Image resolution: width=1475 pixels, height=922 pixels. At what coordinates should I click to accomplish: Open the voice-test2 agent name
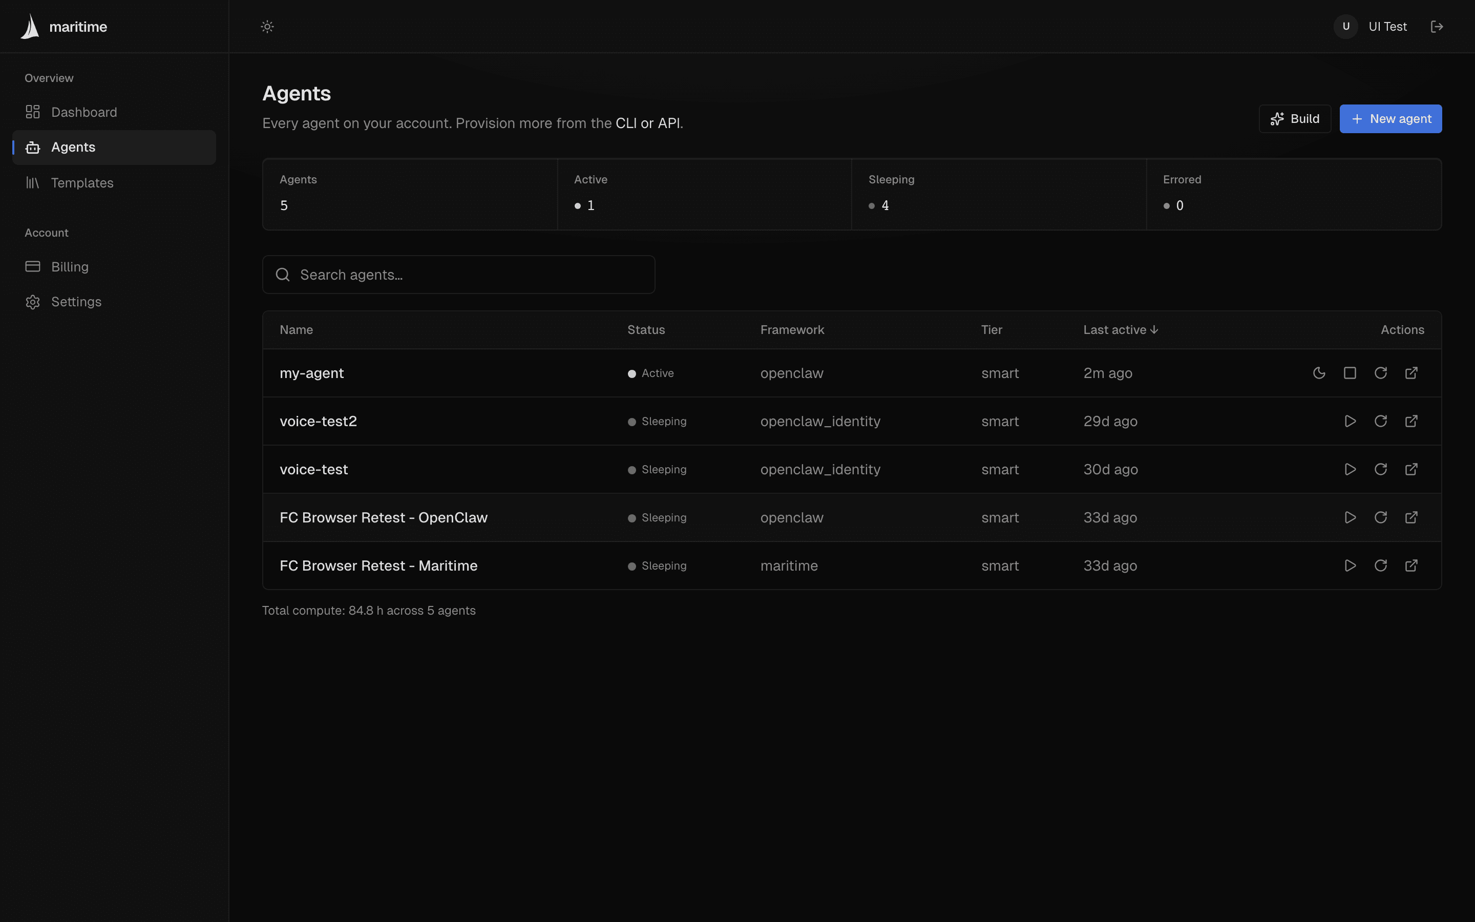pos(318,422)
